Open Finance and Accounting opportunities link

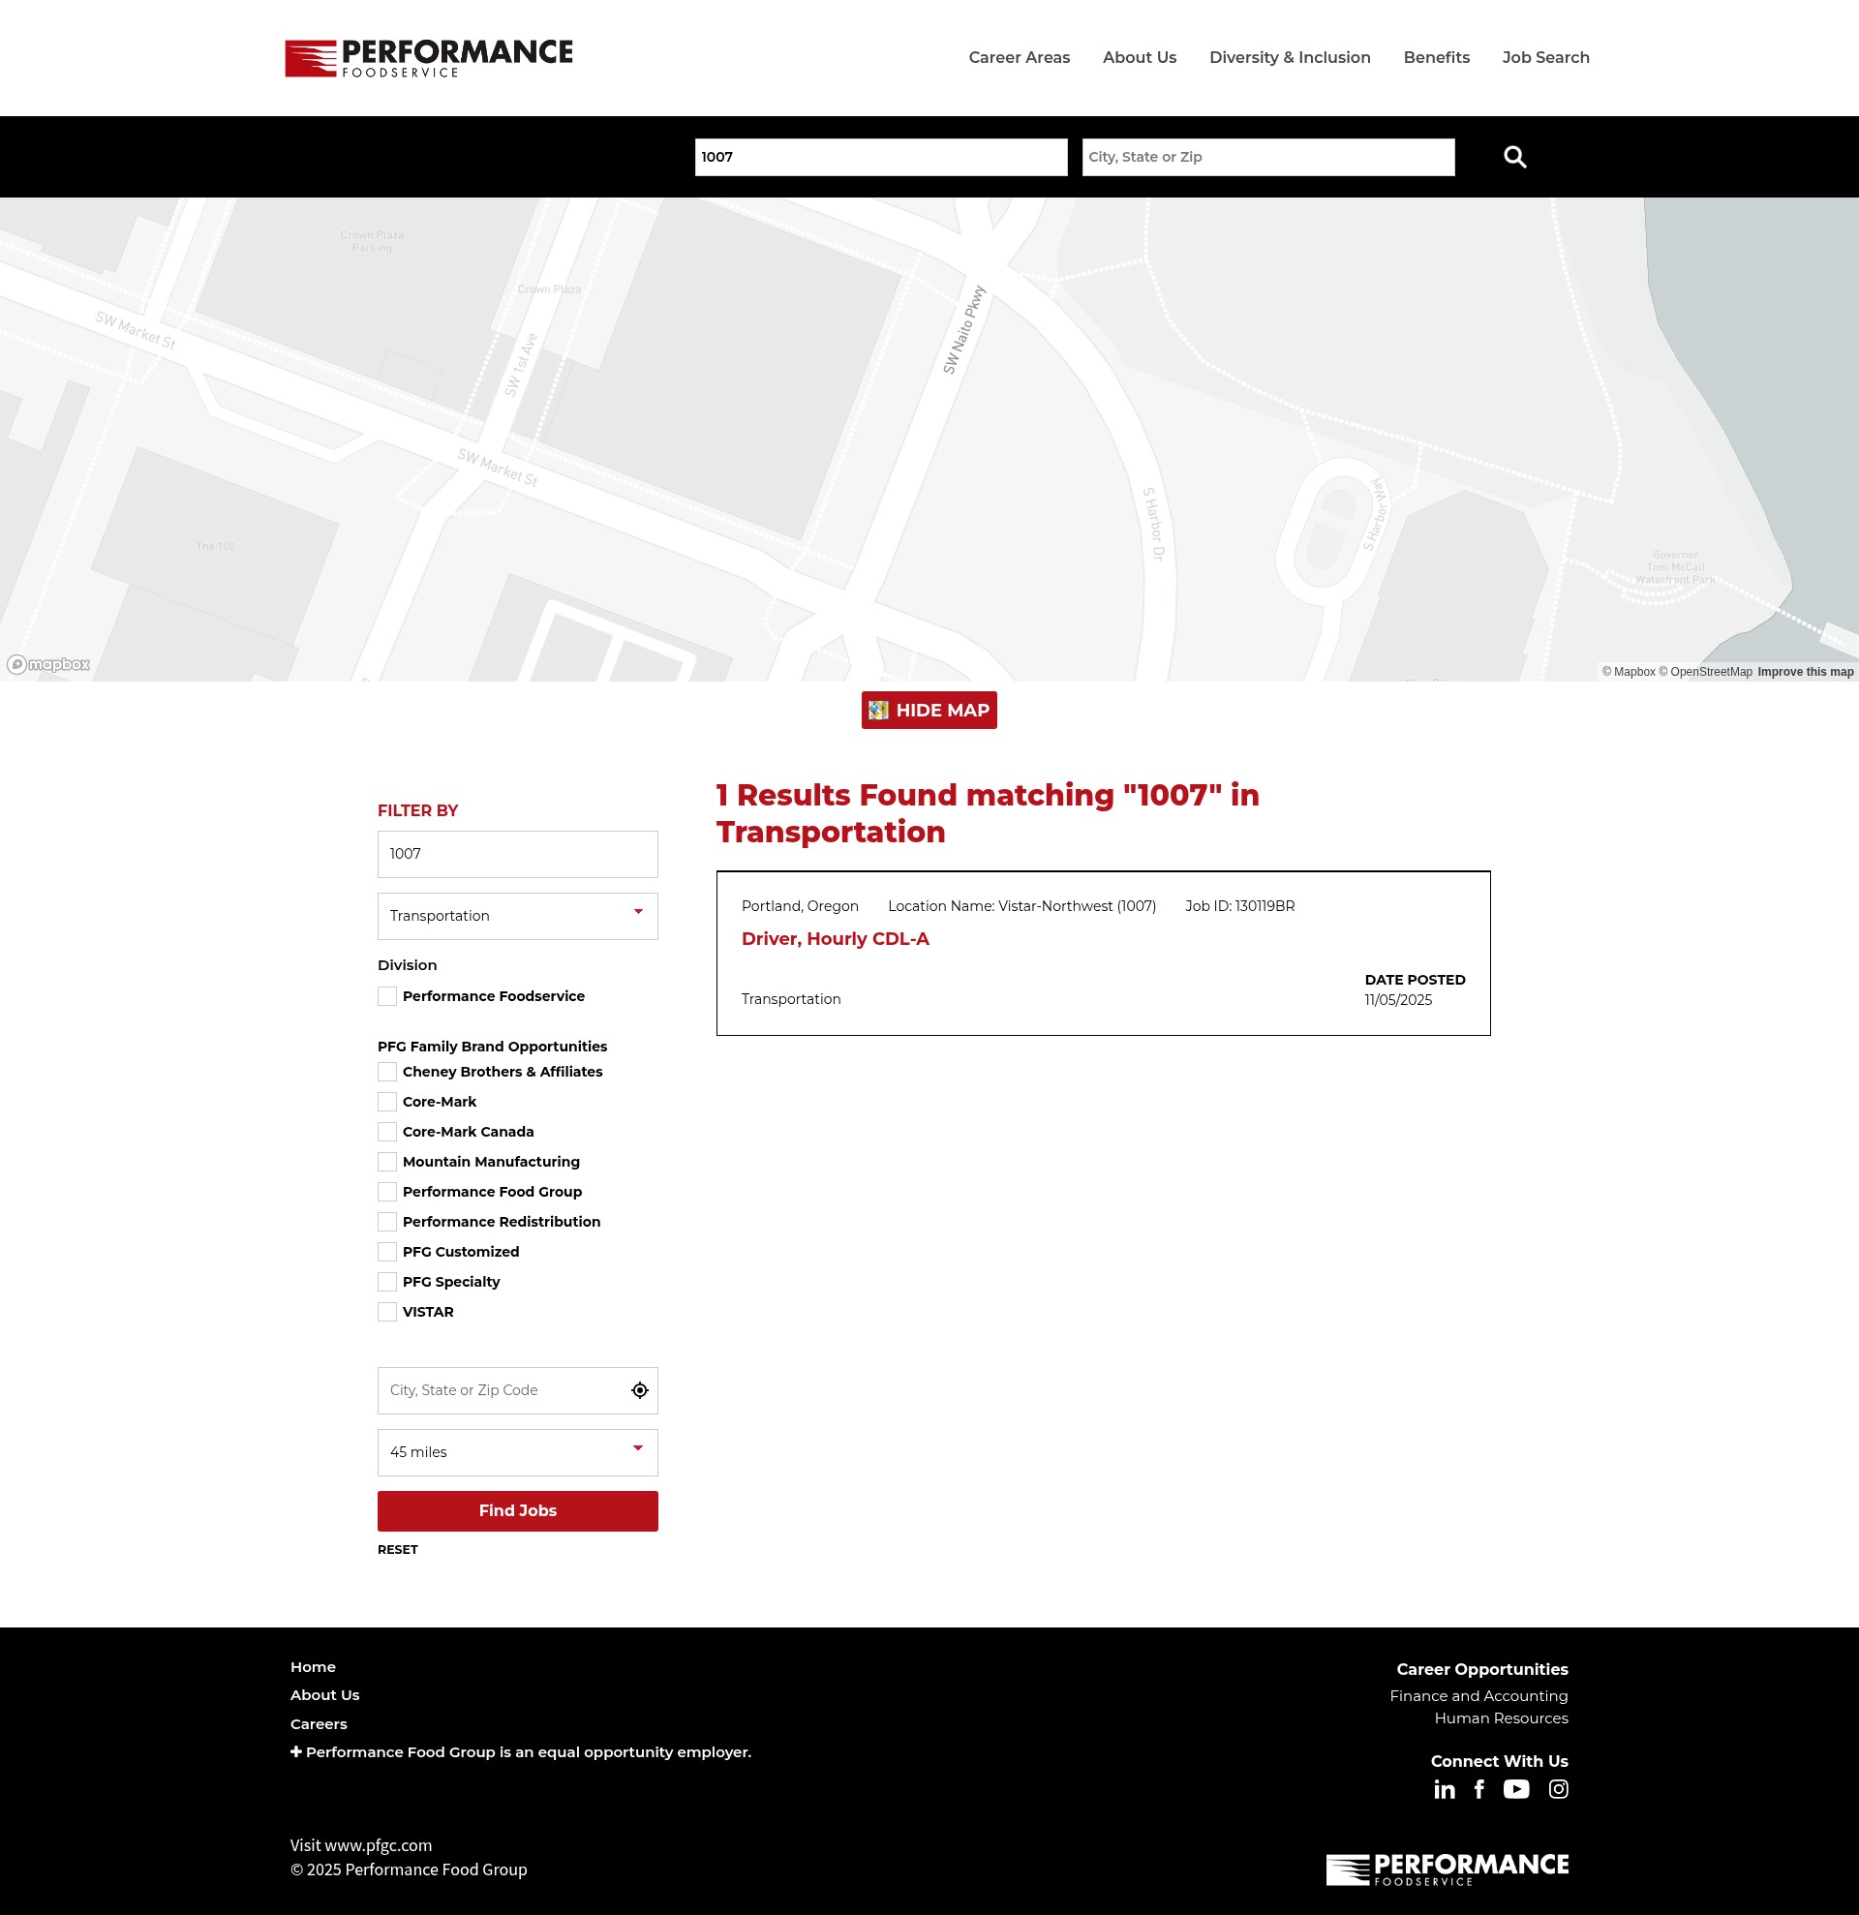tap(1479, 1696)
